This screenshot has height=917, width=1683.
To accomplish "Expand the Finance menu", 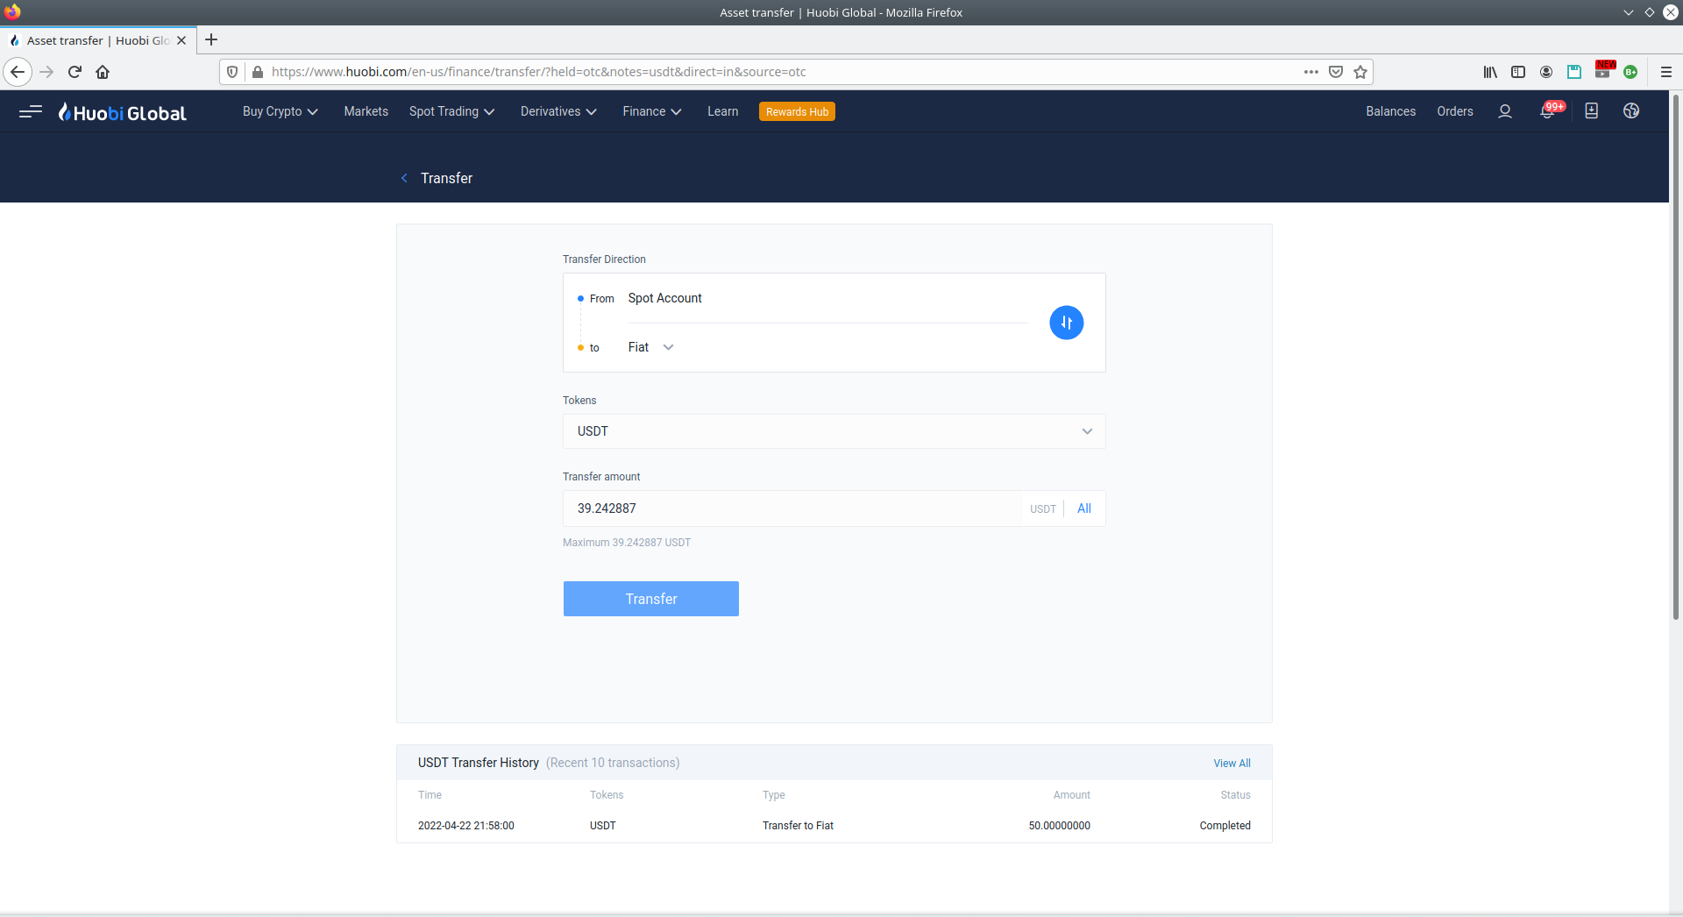I will click(x=652, y=111).
